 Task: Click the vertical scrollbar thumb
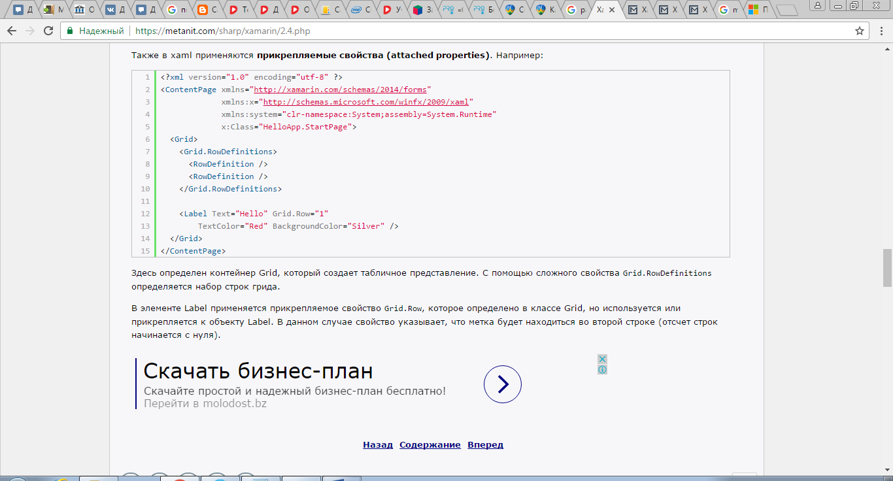coord(887,268)
